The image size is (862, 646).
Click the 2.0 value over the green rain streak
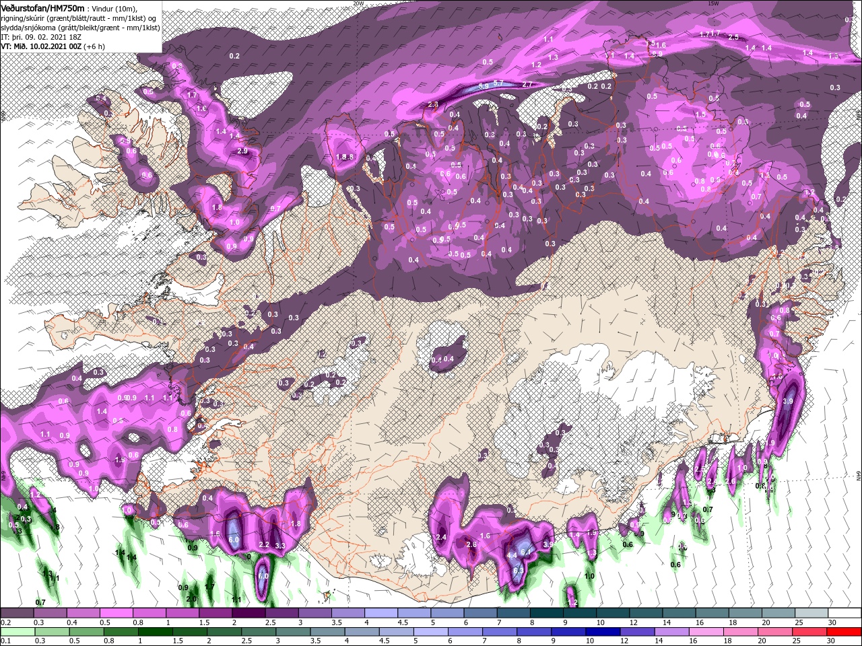click(191, 599)
